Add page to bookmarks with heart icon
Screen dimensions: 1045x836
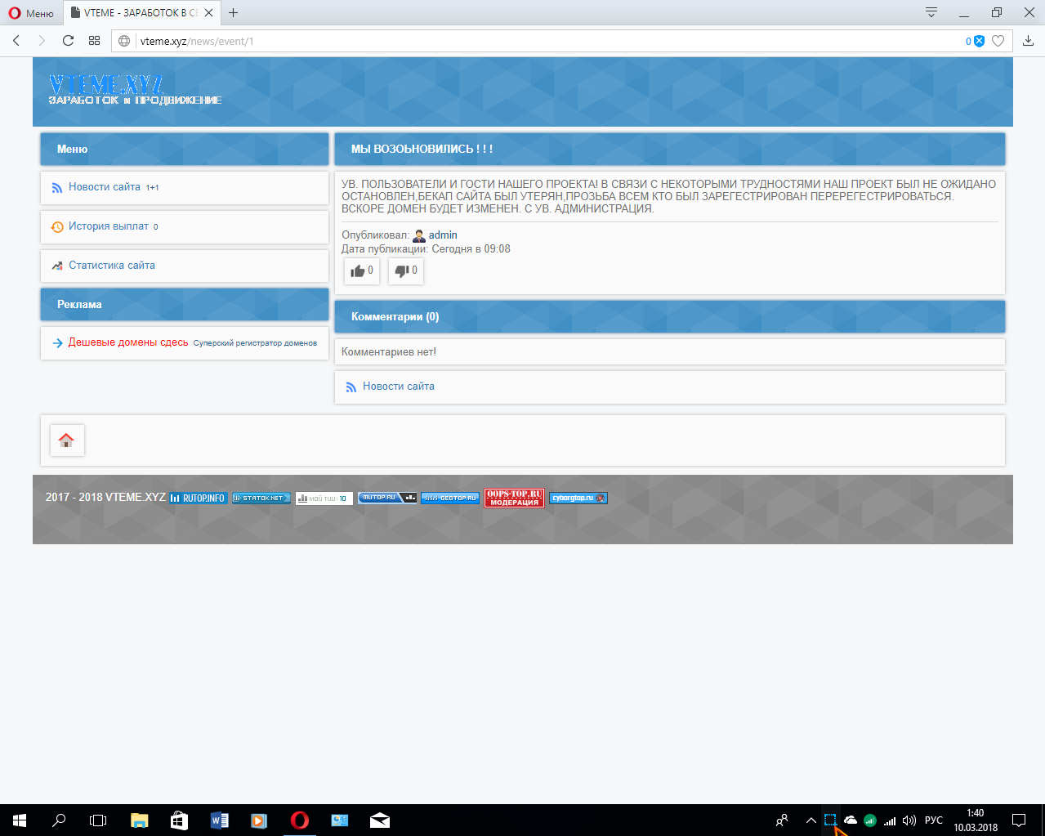pyautogui.click(x=998, y=41)
